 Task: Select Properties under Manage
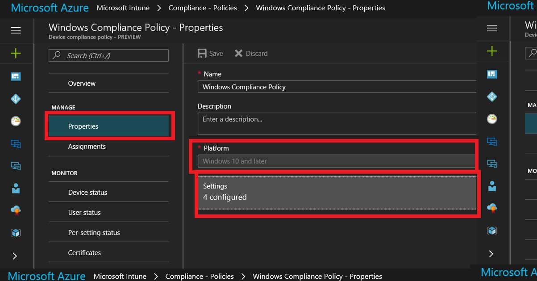(108, 126)
